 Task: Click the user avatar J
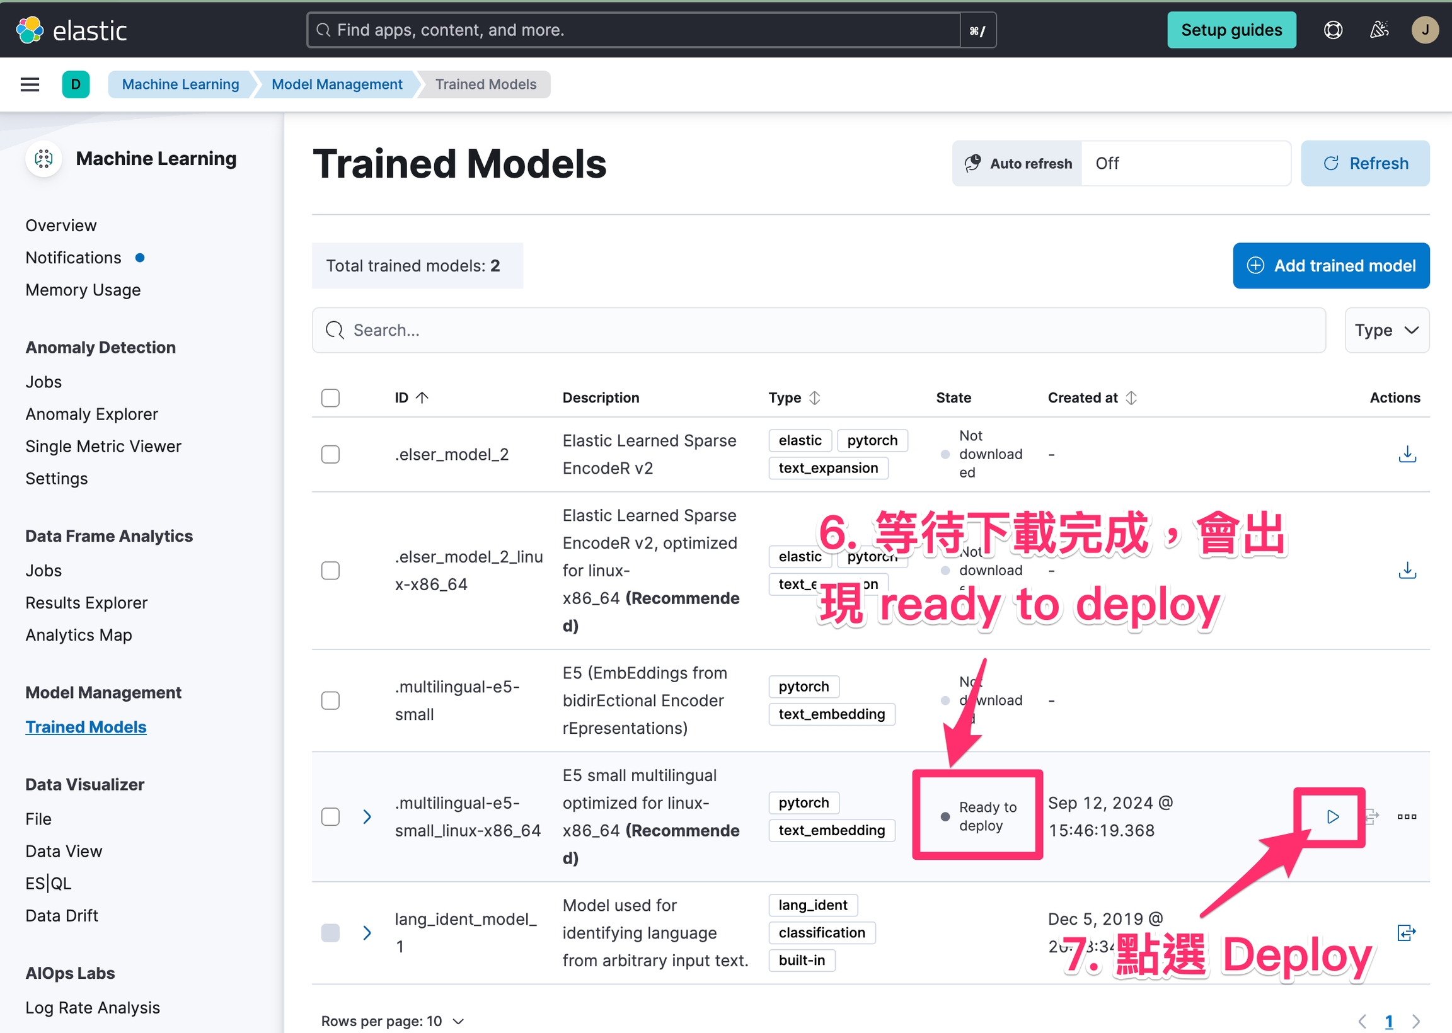1425,30
